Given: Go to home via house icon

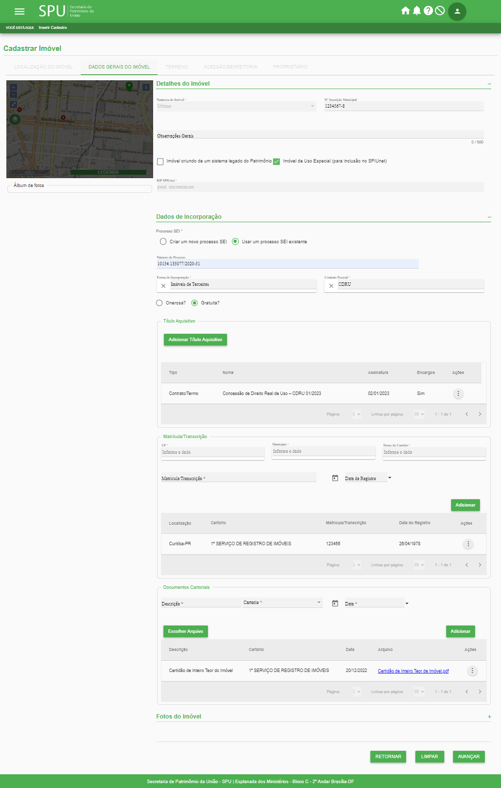Looking at the screenshot, I should pyautogui.click(x=405, y=11).
